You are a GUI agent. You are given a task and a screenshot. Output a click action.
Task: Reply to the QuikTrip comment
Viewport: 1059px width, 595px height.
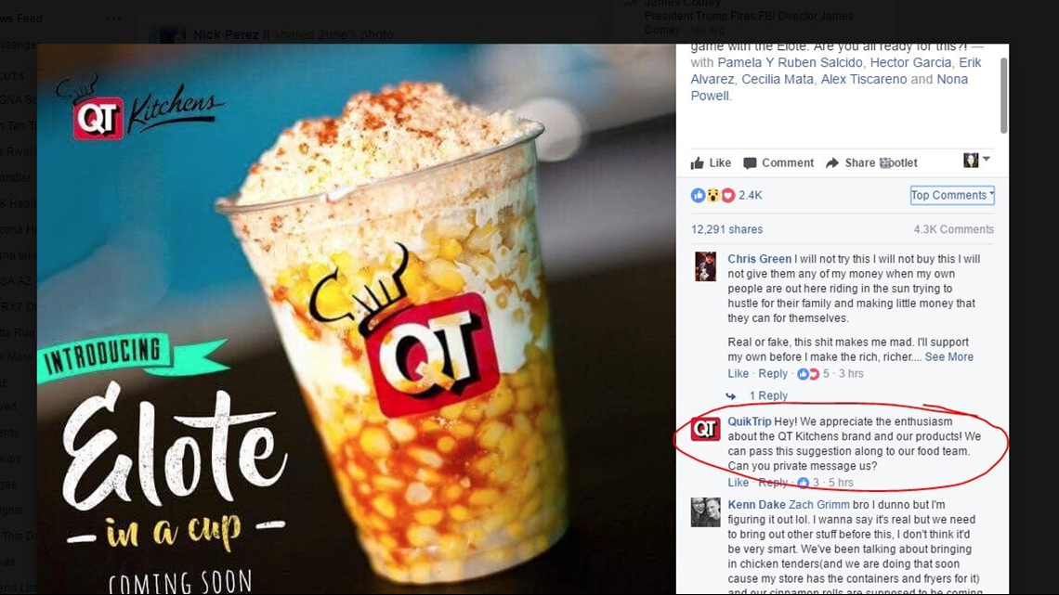[x=773, y=483]
